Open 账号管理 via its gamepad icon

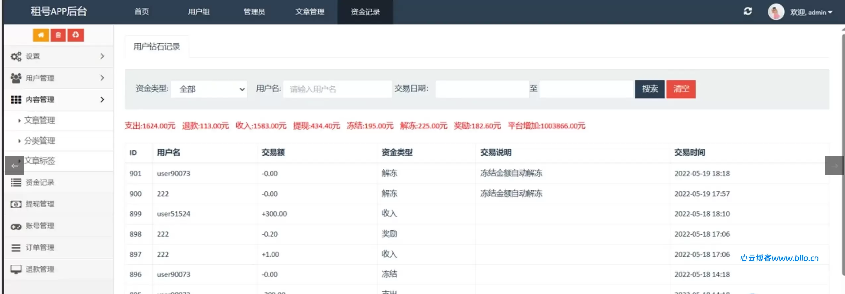pos(16,226)
